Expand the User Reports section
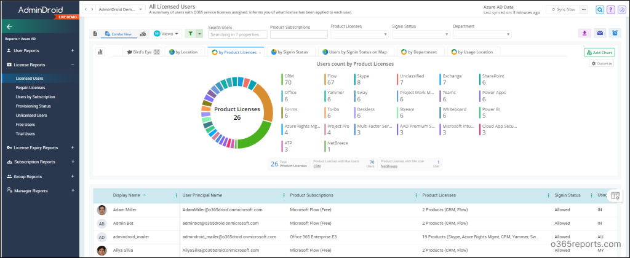630x258 pixels. pyautogui.click(x=73, y=51)
